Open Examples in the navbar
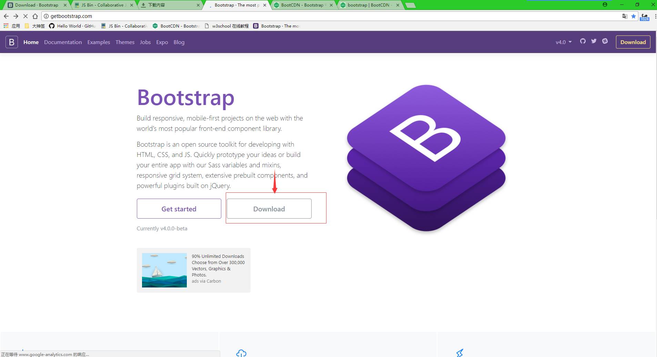The width and height of the screenshot is (657, 357). coord(99,42)
